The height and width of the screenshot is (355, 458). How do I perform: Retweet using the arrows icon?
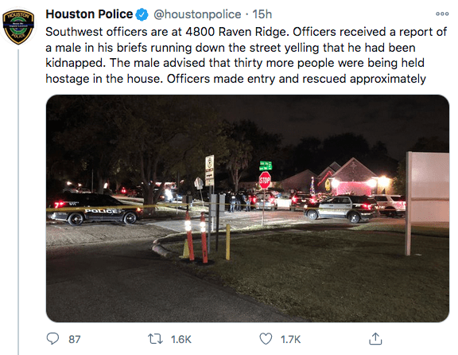tap(155, 339)
